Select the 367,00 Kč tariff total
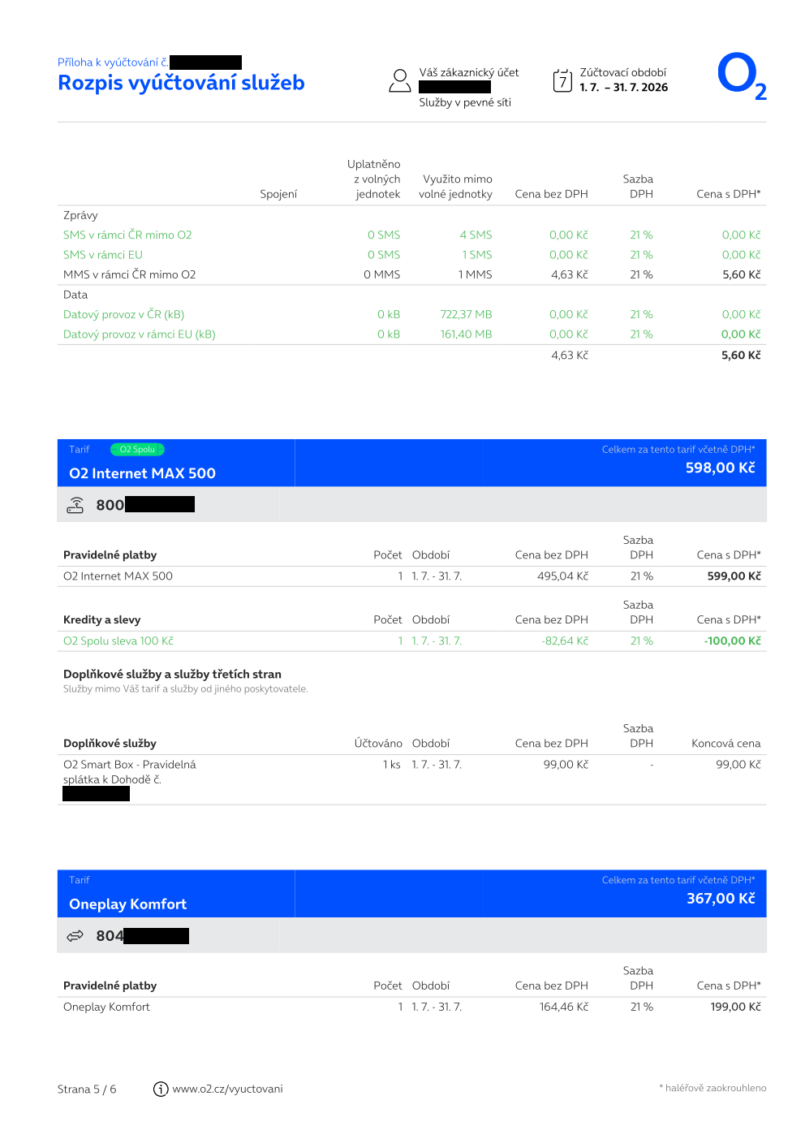Viewport: 805px width, 1139px height. coord(721,898)
